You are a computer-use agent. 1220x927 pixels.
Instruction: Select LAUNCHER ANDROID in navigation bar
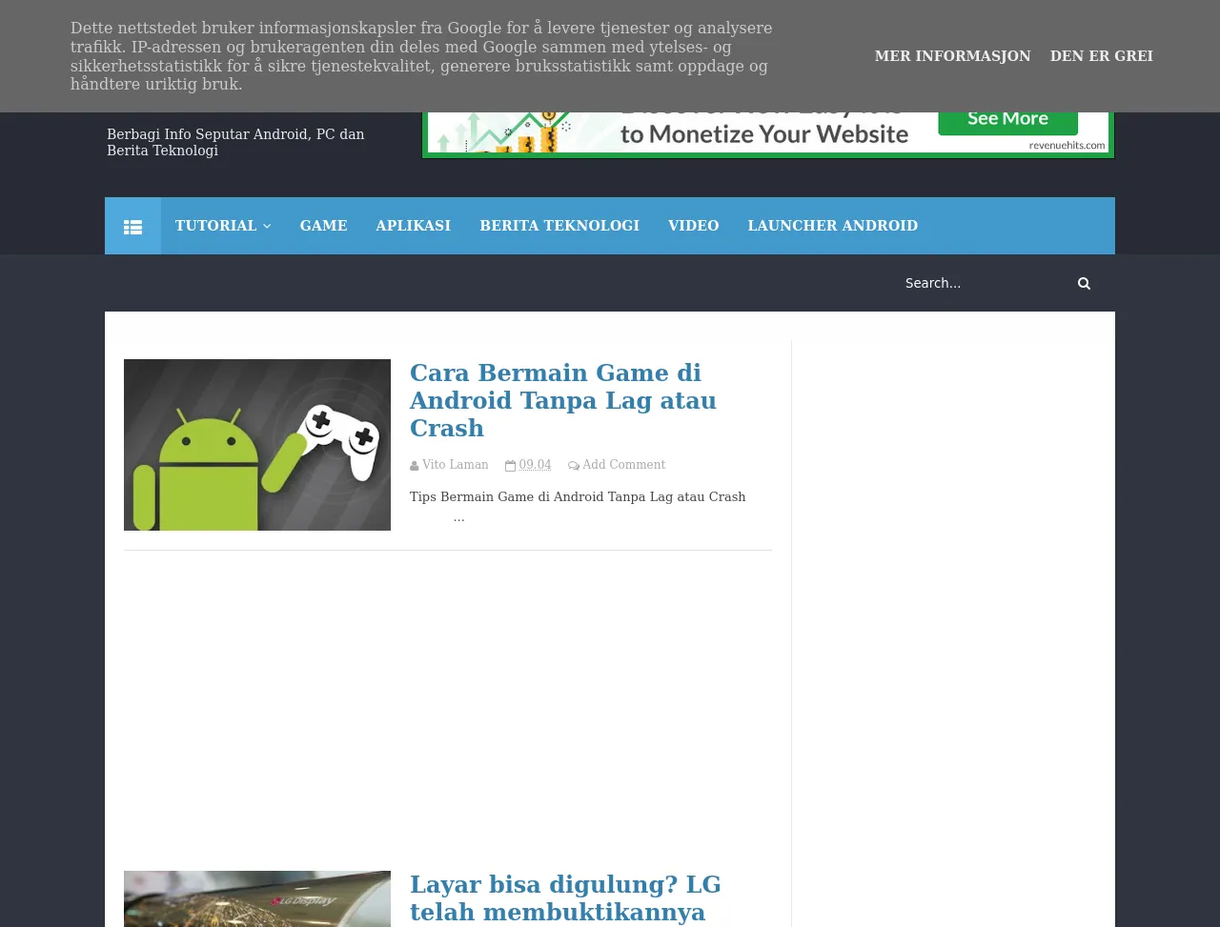(x=833, y=226)
